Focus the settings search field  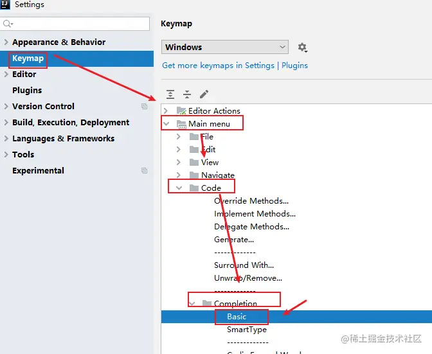(x=75, y=24)
